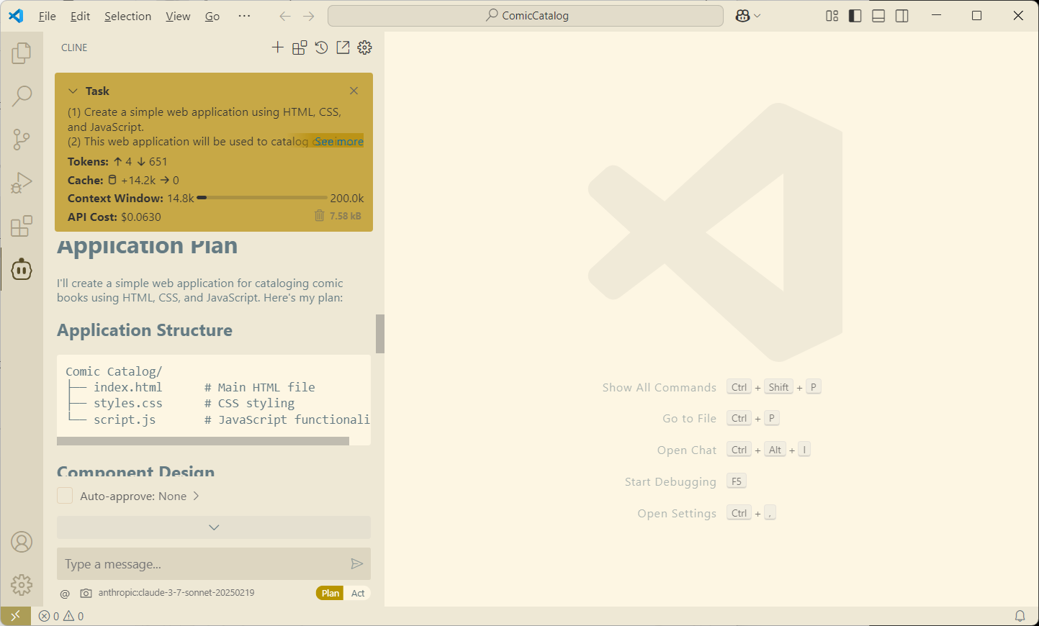
Task: Open the Run and Debug view
Action: (x=22, y=183)
